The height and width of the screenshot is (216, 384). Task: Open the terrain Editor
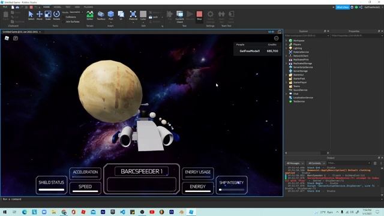[x=90, y=15]
